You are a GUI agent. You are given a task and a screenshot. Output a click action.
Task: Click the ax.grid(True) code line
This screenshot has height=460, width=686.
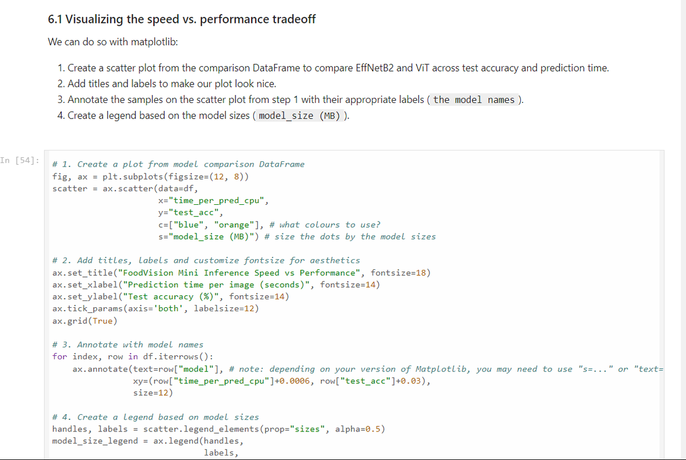[85, 320]
